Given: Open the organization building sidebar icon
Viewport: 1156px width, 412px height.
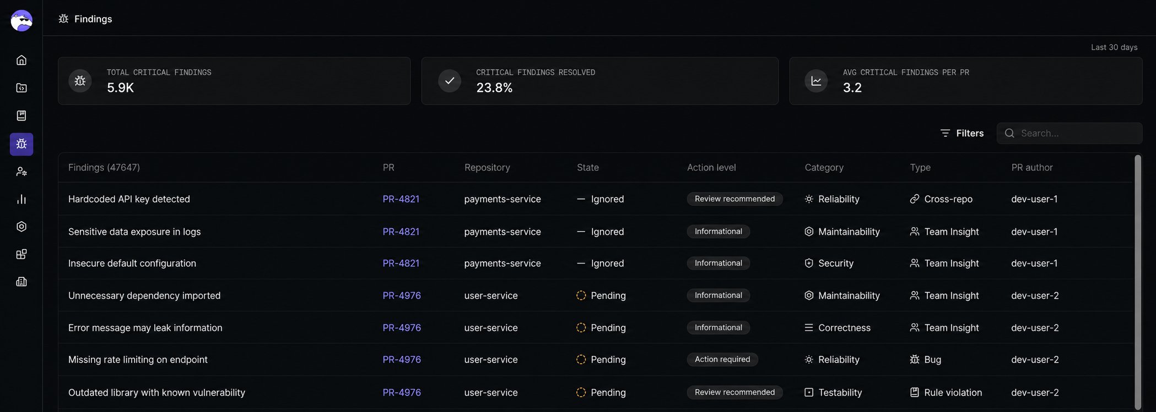Looking at the screenshot, I should (21, 282).
